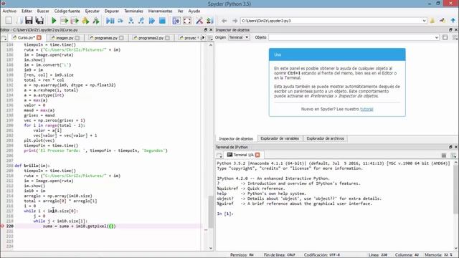459x258 pixels.
Task: Open the PYTHONPATH manager icon
Action: (x=209, y=21)
